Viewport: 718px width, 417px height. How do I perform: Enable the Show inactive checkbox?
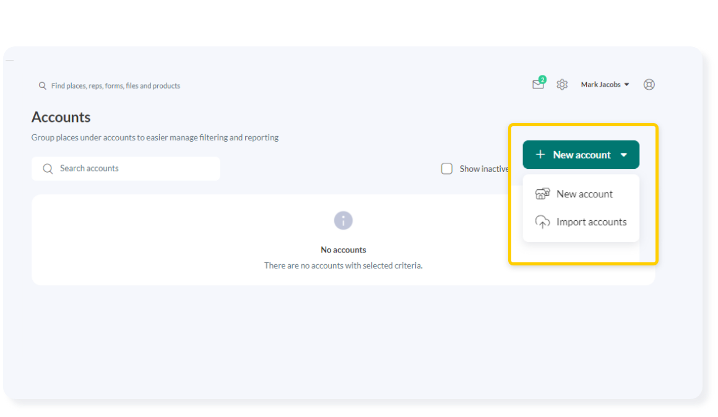[446, 169]
